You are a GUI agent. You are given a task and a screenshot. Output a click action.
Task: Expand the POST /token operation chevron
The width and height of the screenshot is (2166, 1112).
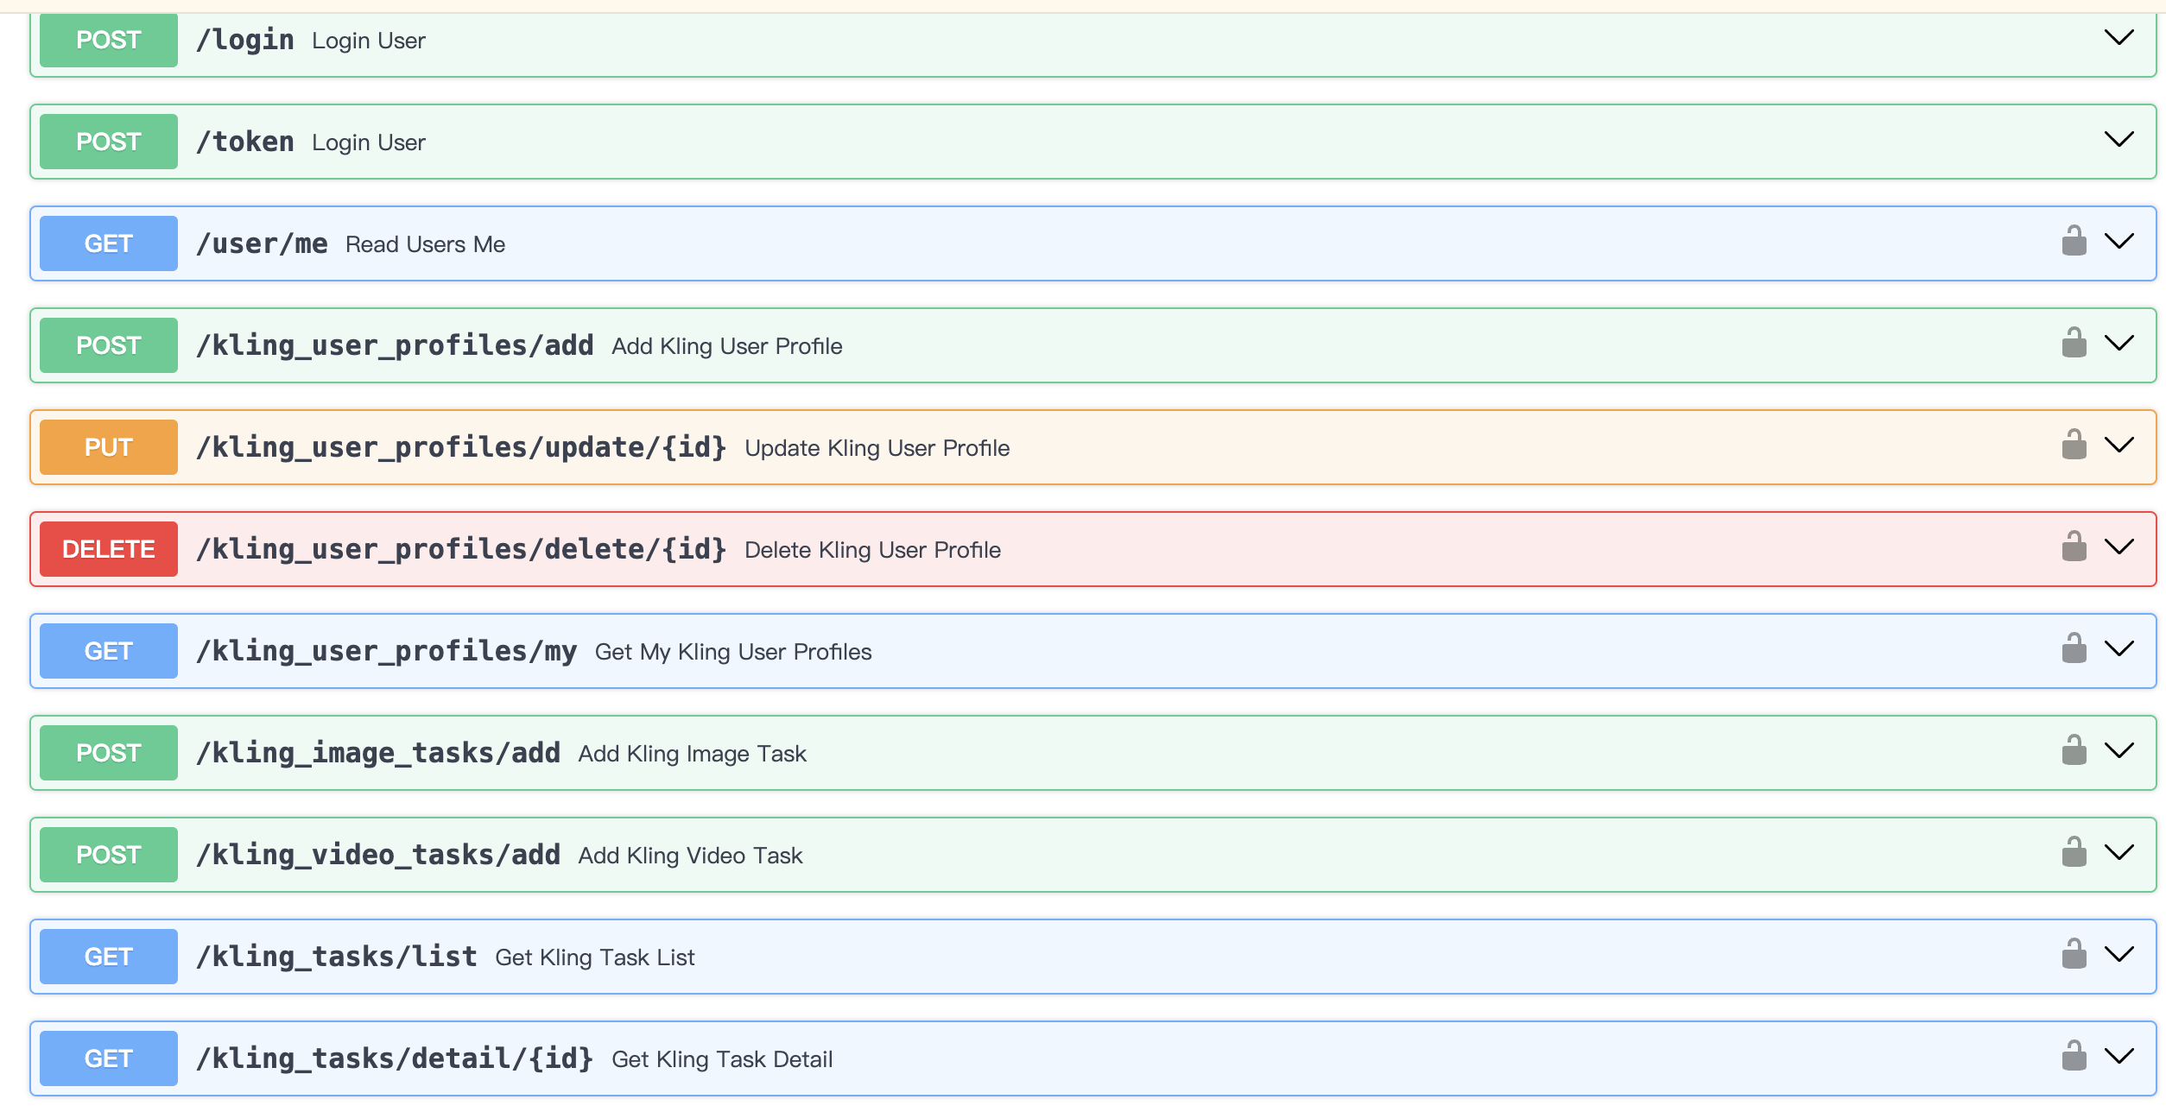[2119, 139]
